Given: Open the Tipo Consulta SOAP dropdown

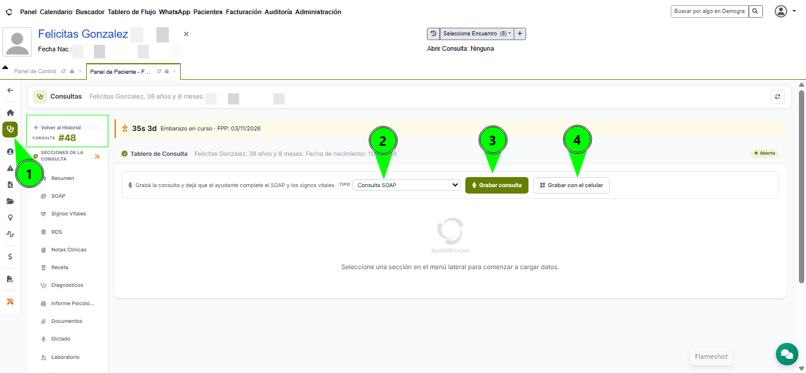Looking at the screenshot, I should tap(406, 185).
